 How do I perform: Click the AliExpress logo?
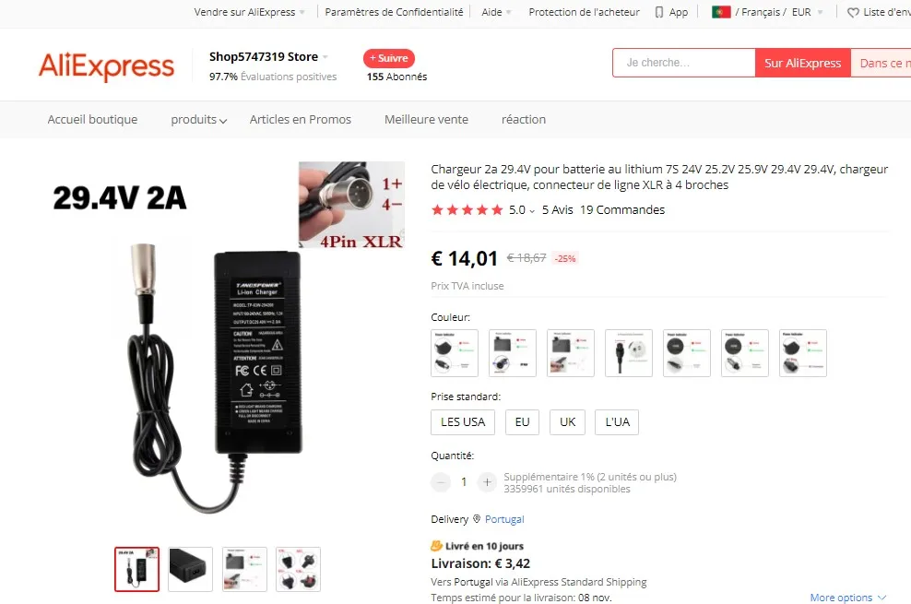(106, 66)
